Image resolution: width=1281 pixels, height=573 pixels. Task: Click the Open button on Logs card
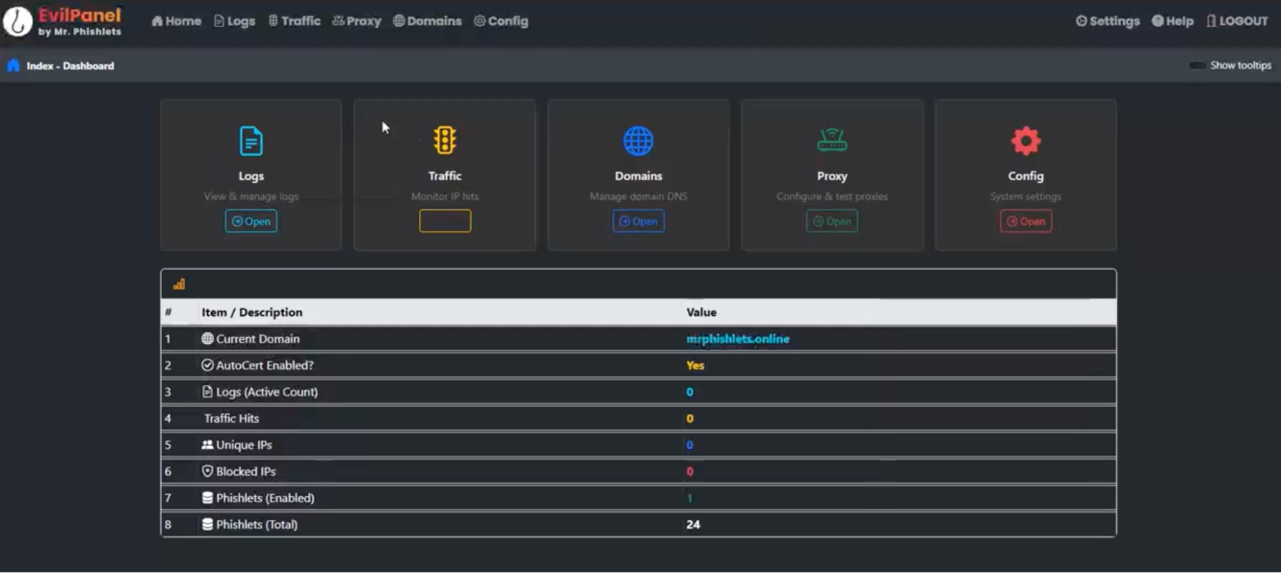[x=251, y=221]
